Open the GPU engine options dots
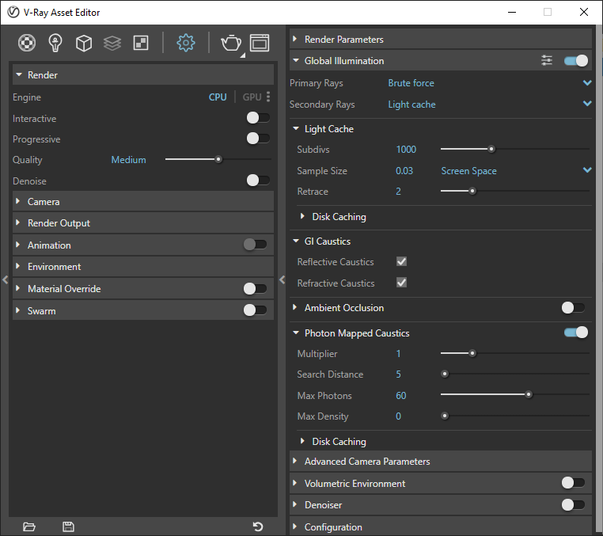The width and height of the screenshot is (603, 536). point(268,97)
